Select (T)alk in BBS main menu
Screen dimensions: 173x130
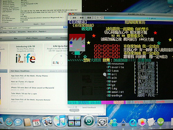click(x=112, y=78)
